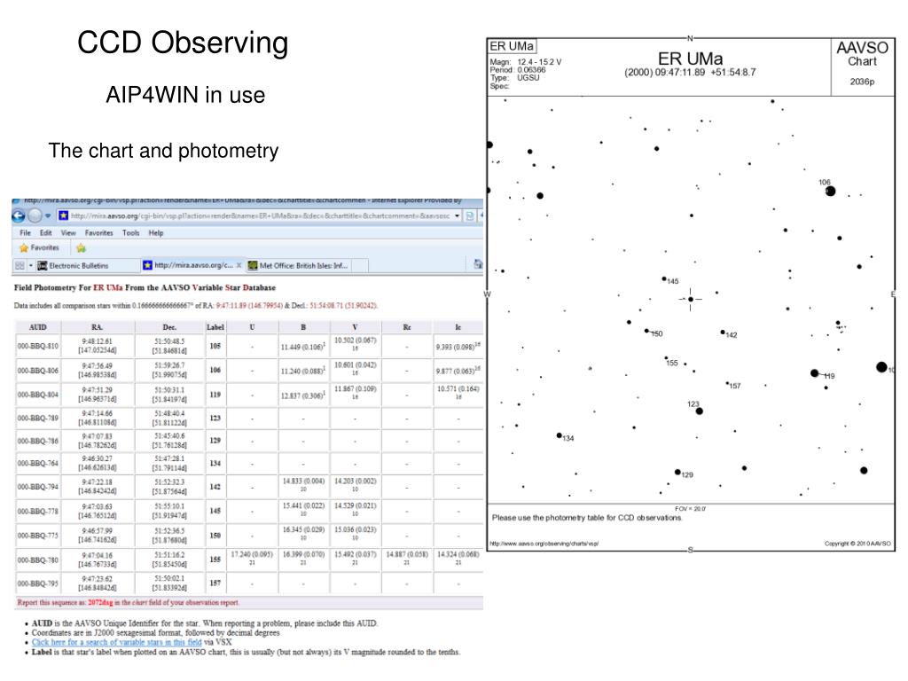Screen dimensions: 908x681
Task: Click the Home icon at the tab row's right end
Action: click(x=478, y=264)
